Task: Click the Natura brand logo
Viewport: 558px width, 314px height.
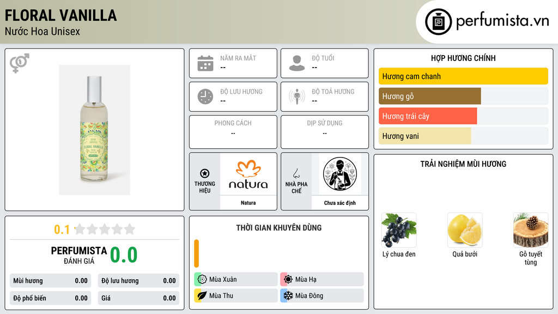Action: [248, 174]
